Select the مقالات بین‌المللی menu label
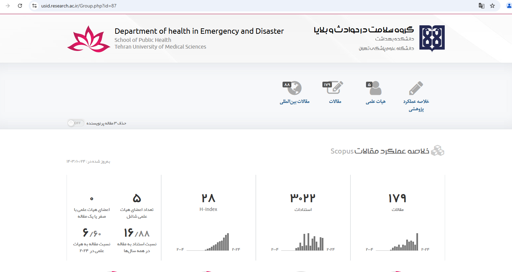 pos(294,102)
